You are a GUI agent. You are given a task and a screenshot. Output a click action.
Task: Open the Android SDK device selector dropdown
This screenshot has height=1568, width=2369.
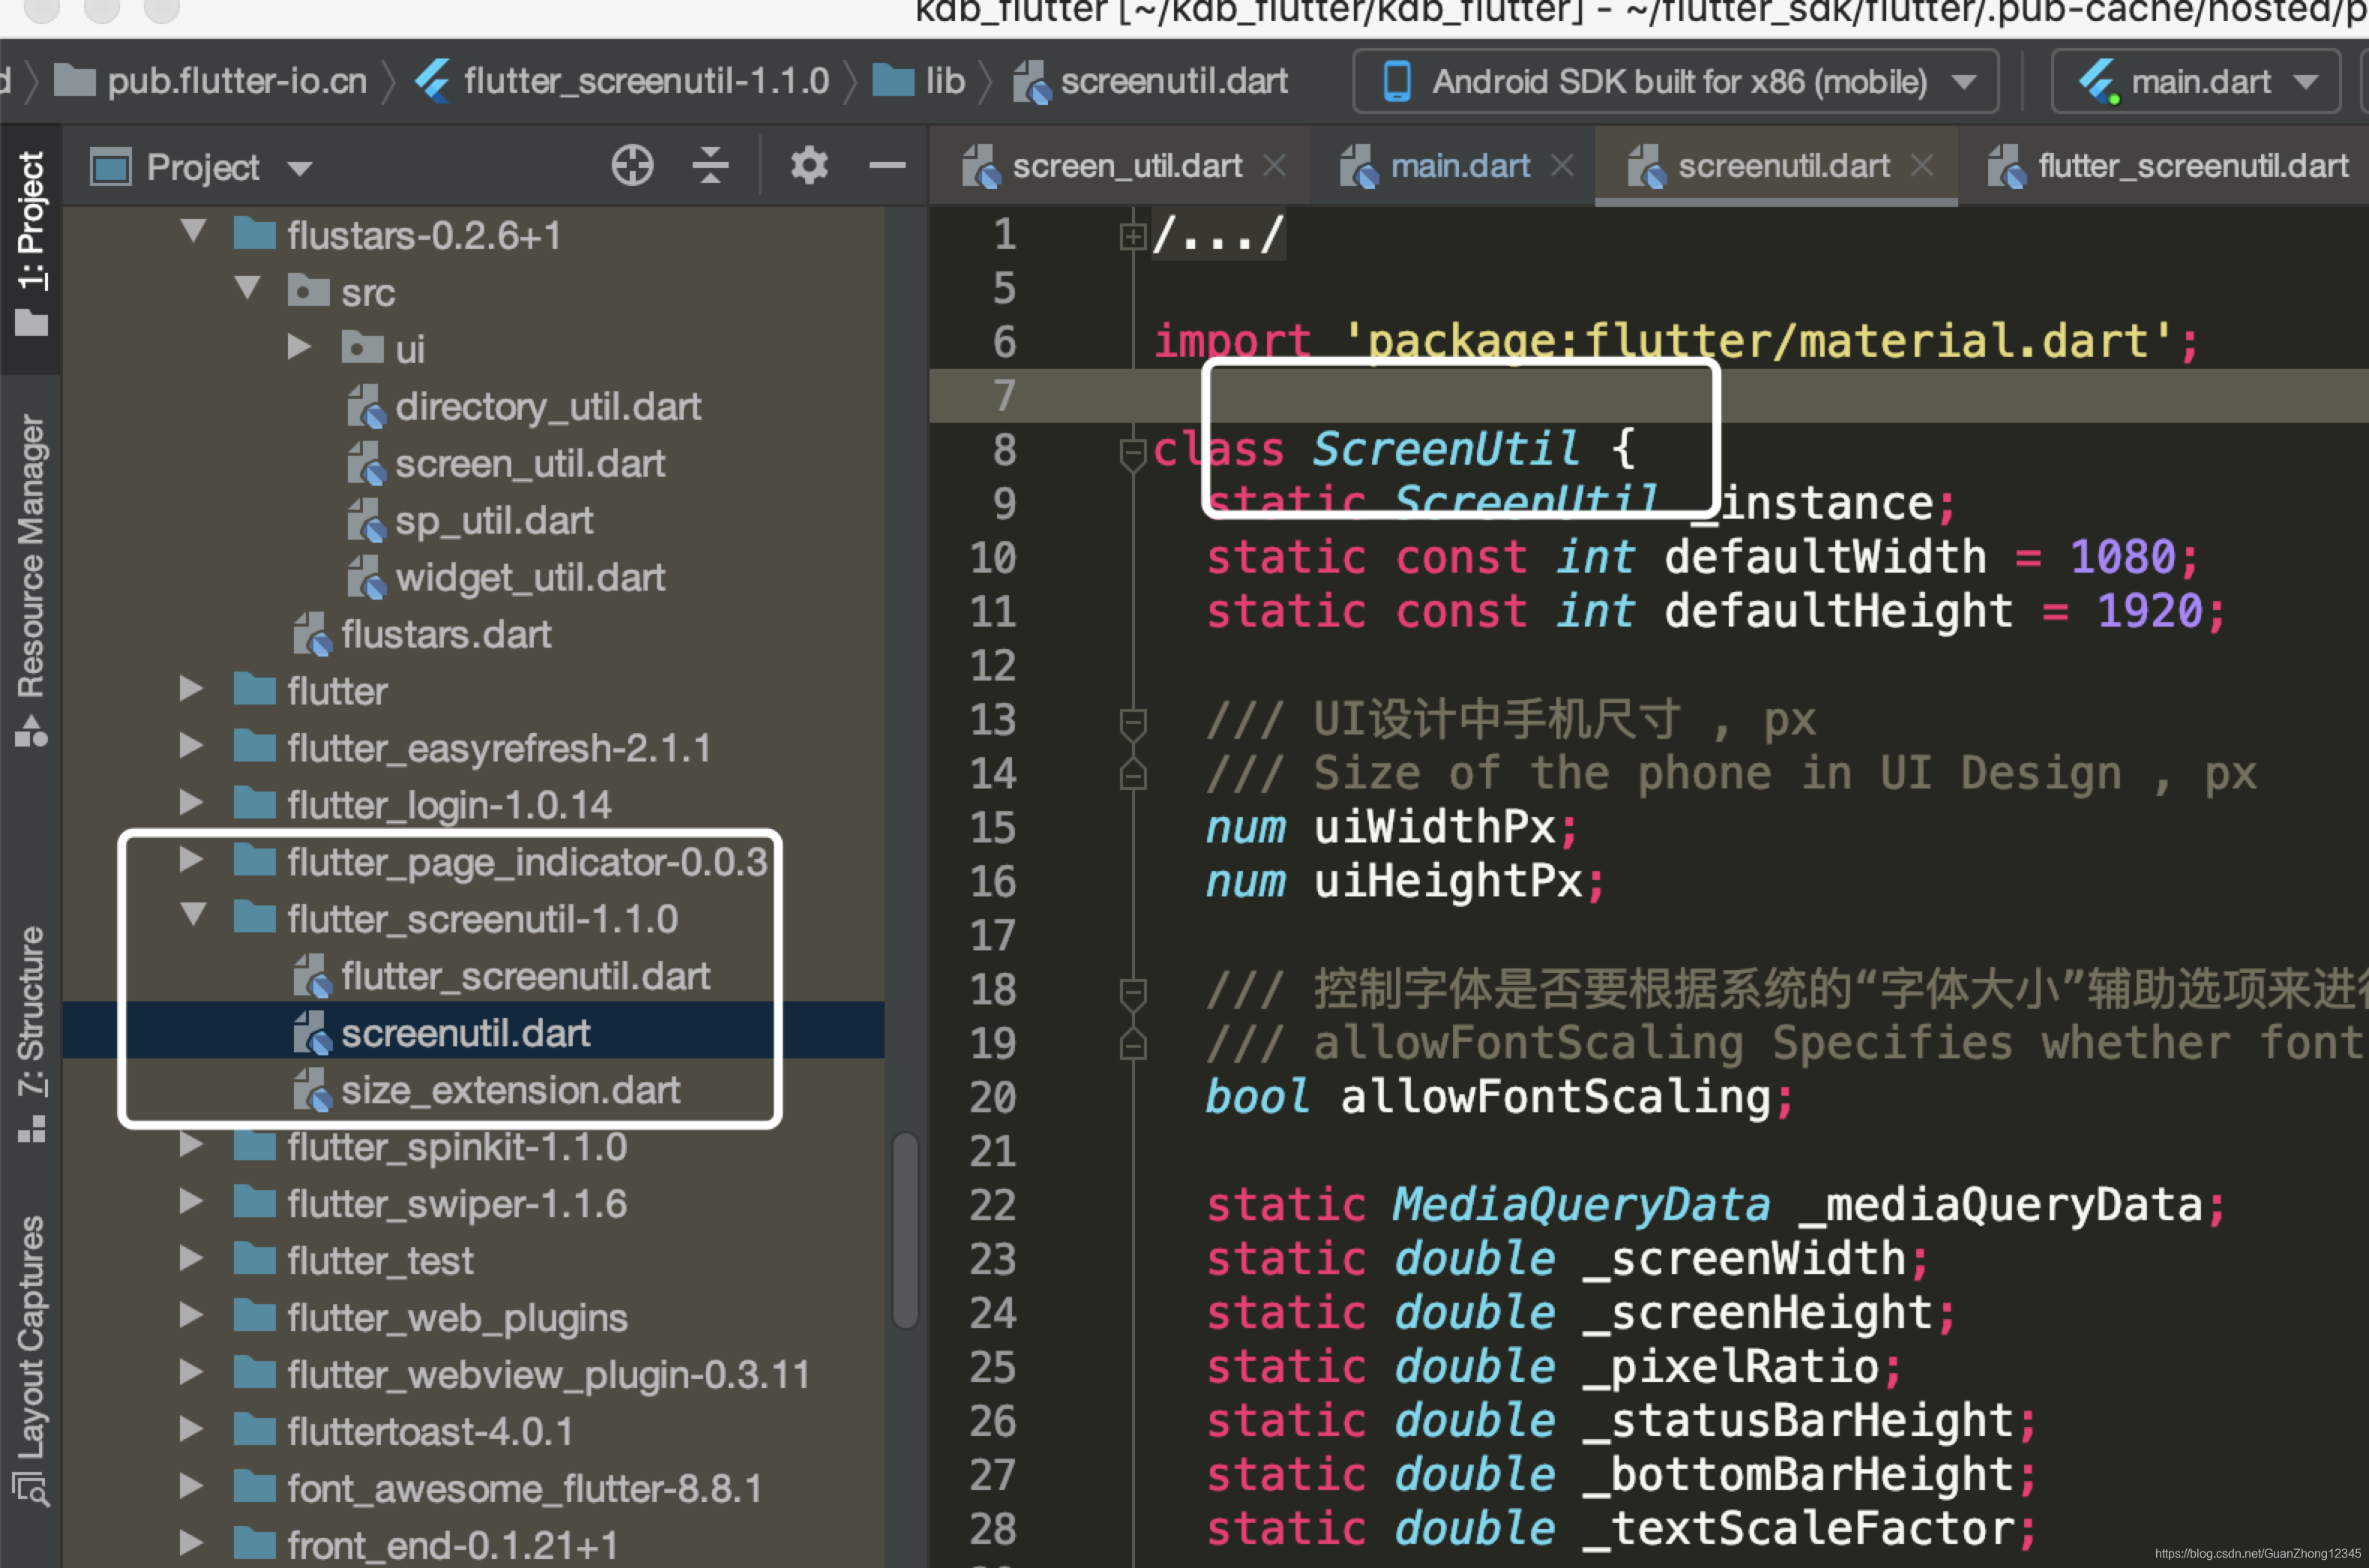point(1675,81)
